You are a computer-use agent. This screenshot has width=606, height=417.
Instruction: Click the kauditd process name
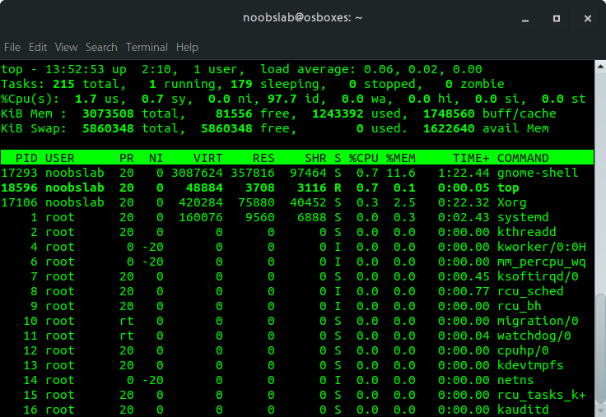click(523, 410)
